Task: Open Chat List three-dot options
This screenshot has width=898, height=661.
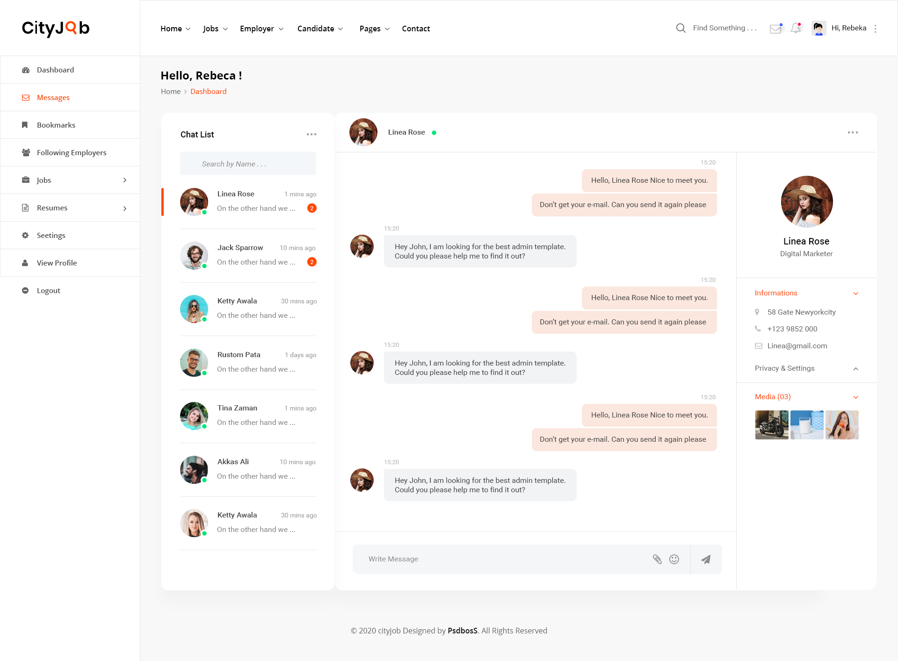Action: pos(311,135)
